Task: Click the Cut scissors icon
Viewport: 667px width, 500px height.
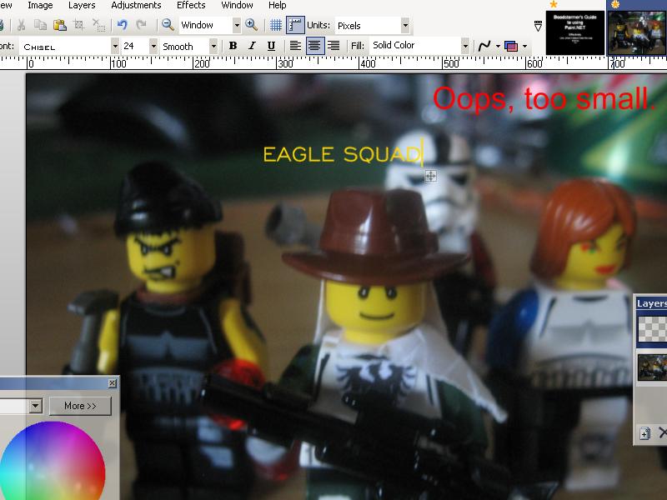Action: point(21,26)
